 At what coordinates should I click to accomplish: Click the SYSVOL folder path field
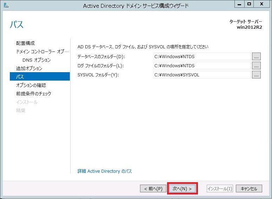(x=202, y=75)
